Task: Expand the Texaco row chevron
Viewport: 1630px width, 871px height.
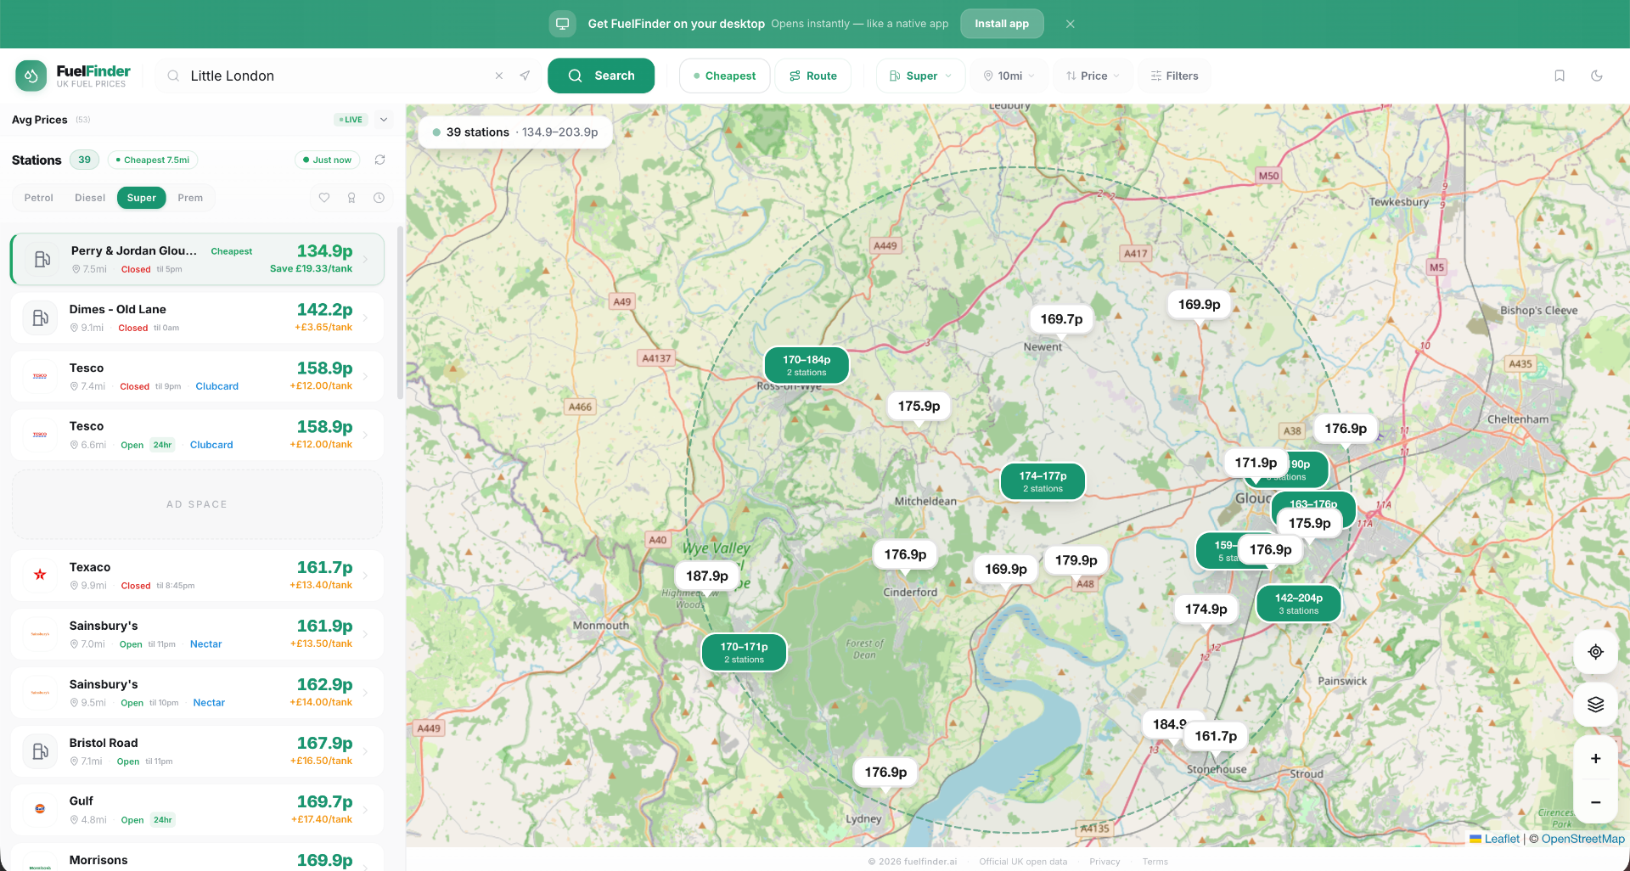Action: [366, 575]
